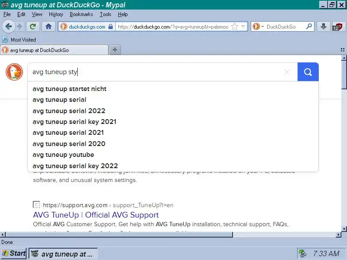Viewport: 347px width, 260px height.
Task: Click the system tray network icon
Action: pyautogui.click(x=302, y=253)
